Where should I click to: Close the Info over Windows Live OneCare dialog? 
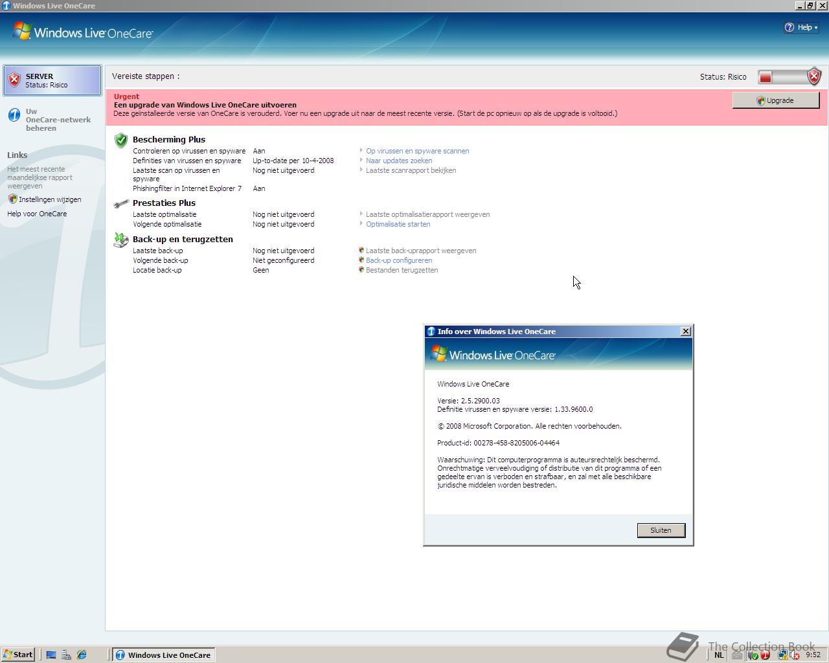coord(686,331)
